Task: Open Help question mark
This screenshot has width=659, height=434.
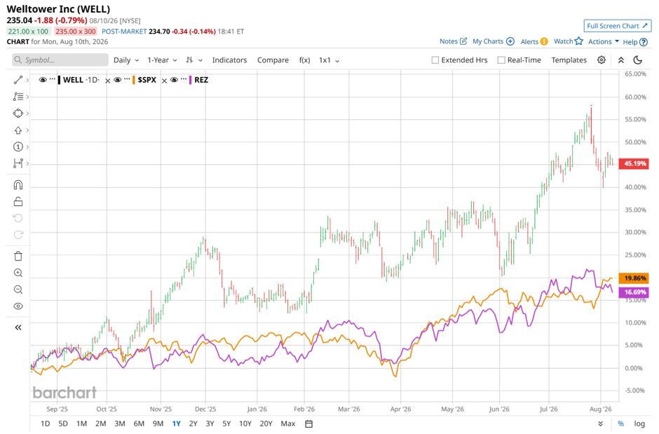Action: pyautogui.click(x=644, y=42)
